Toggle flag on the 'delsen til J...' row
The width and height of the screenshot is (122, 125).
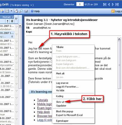16,42
